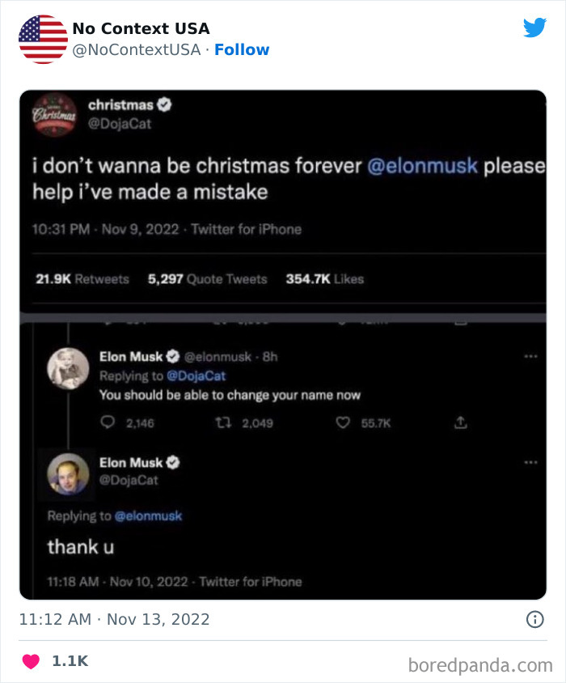View the 354.7K Likes list
566x683 pixels.
[x=325, y=278]
